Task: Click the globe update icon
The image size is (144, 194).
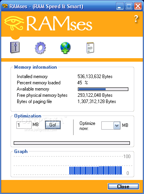Action: tap(65, 48)
